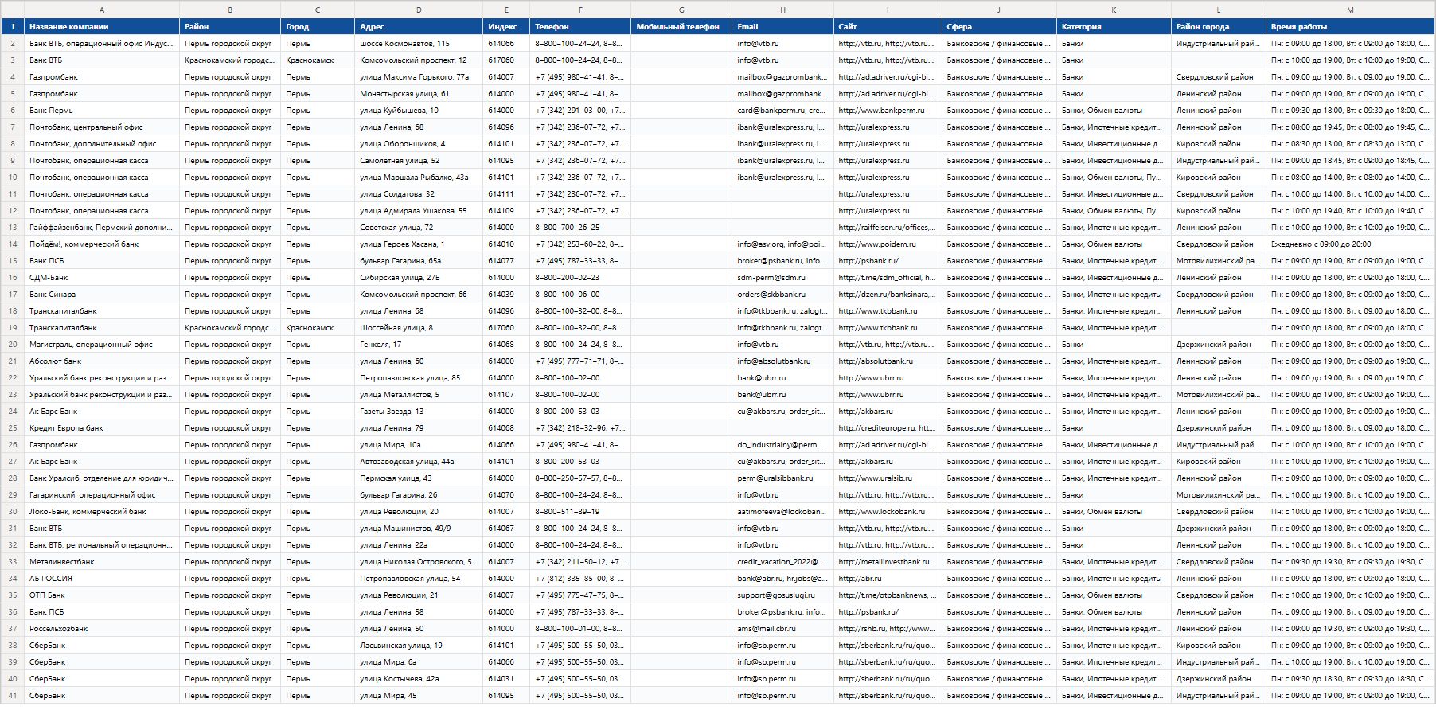Select the 'шоссе Космонавтов, 115' address cell
The height and width of the screenshot is (718, 1436).
coord(419,44)
